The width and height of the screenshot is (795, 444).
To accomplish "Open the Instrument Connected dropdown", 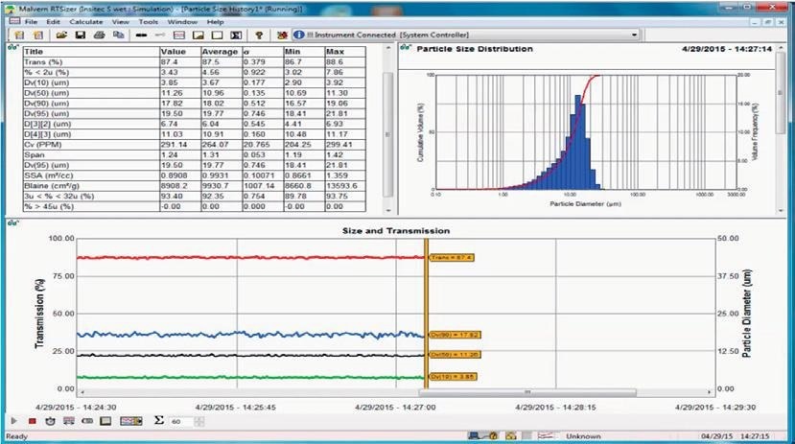I will tap(634, 35).
